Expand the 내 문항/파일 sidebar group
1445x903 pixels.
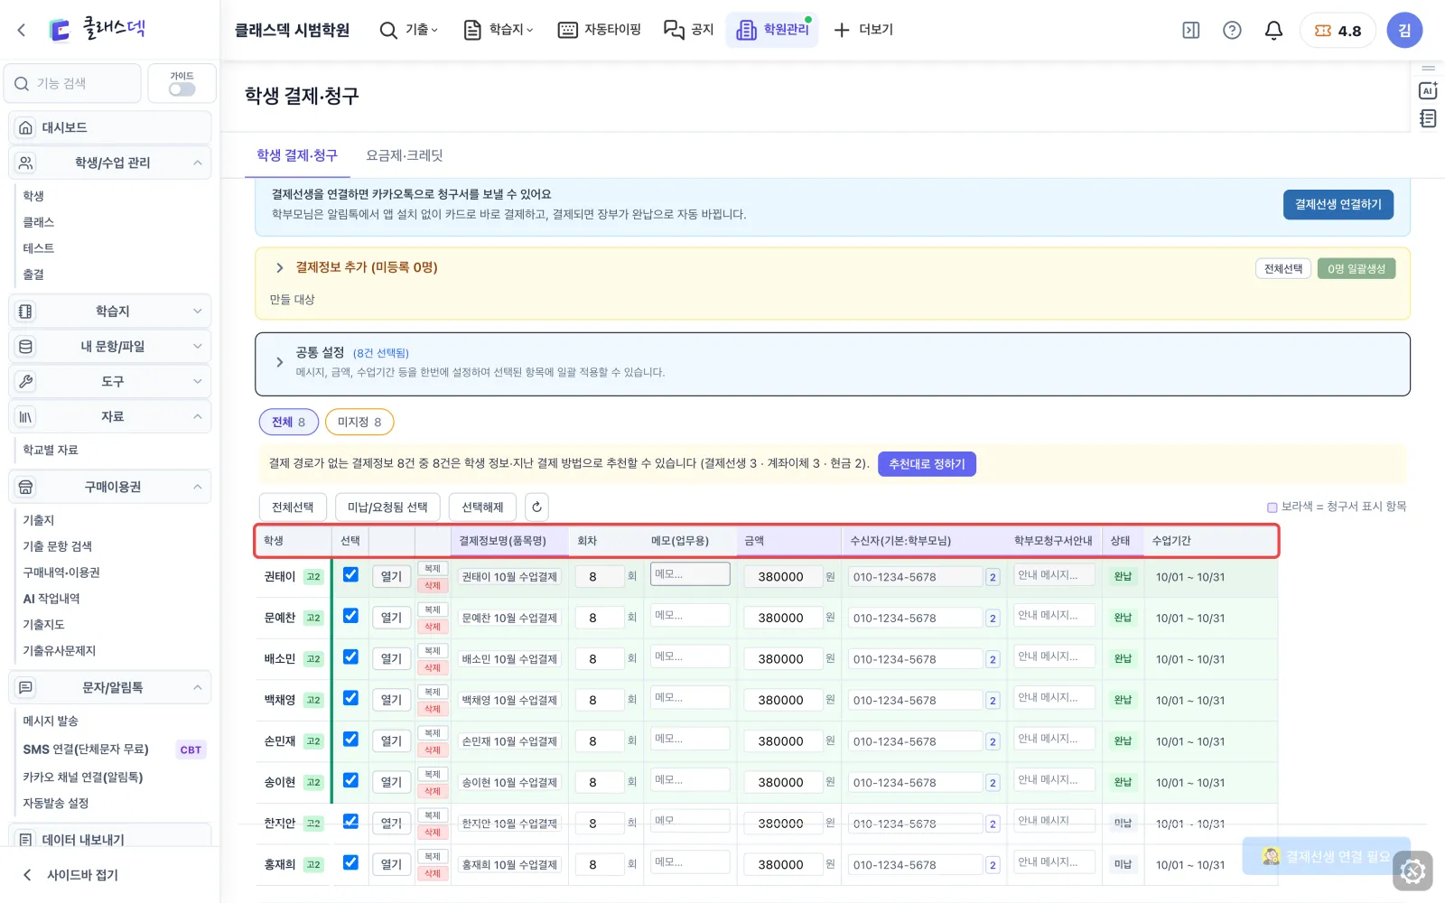tap(110, 346)
